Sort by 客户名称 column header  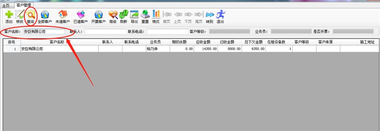60,42
